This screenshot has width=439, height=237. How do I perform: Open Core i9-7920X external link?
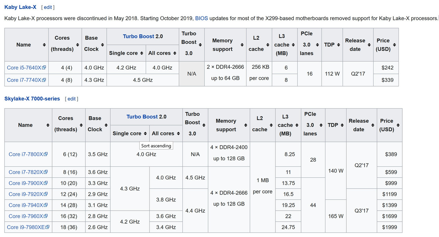[x=28, y=194]
